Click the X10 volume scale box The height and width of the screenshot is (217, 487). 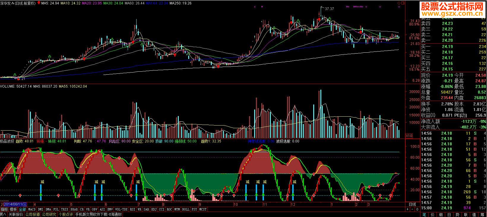pos(409,135)
